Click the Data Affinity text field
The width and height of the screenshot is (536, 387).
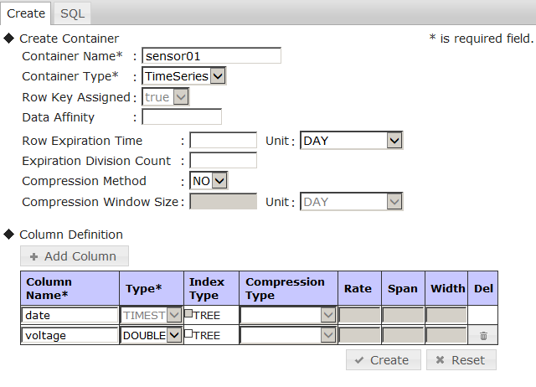point(182,117)
